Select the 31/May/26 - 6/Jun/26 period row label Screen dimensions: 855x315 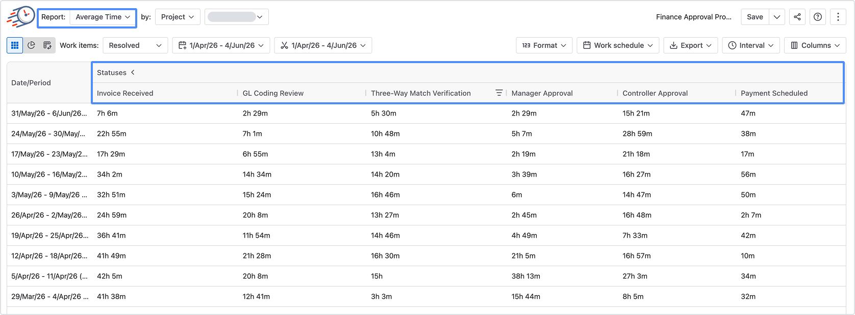click(x=49, y=113)
